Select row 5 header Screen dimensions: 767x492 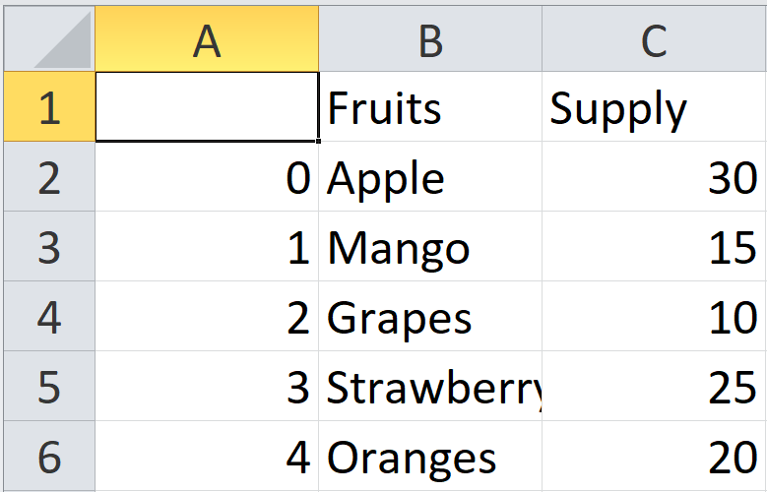click(x=49, y=386)
